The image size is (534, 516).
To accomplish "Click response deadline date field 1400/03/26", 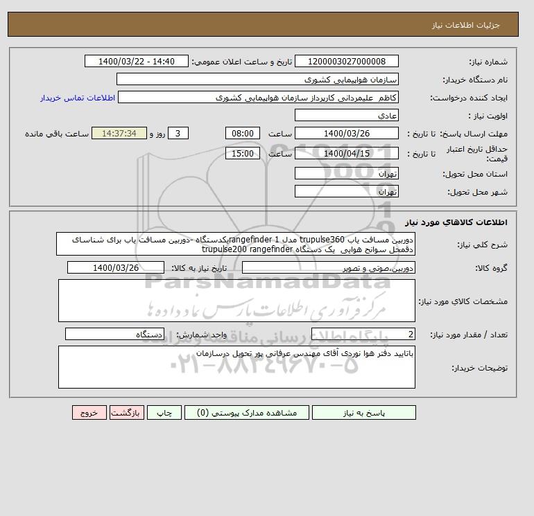I will tap(346, 134).
